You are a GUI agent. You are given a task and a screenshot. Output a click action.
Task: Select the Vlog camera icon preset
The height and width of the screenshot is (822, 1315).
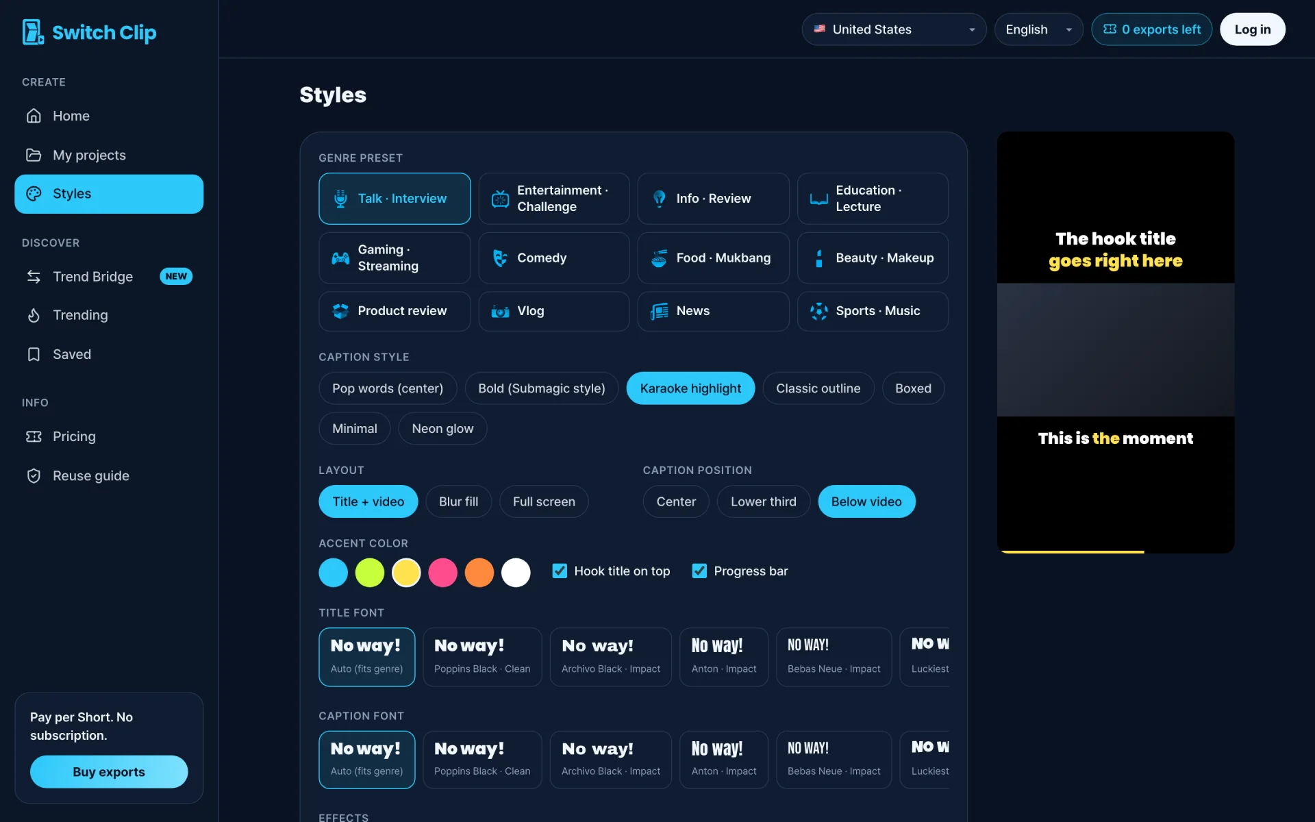coord(500,311)
